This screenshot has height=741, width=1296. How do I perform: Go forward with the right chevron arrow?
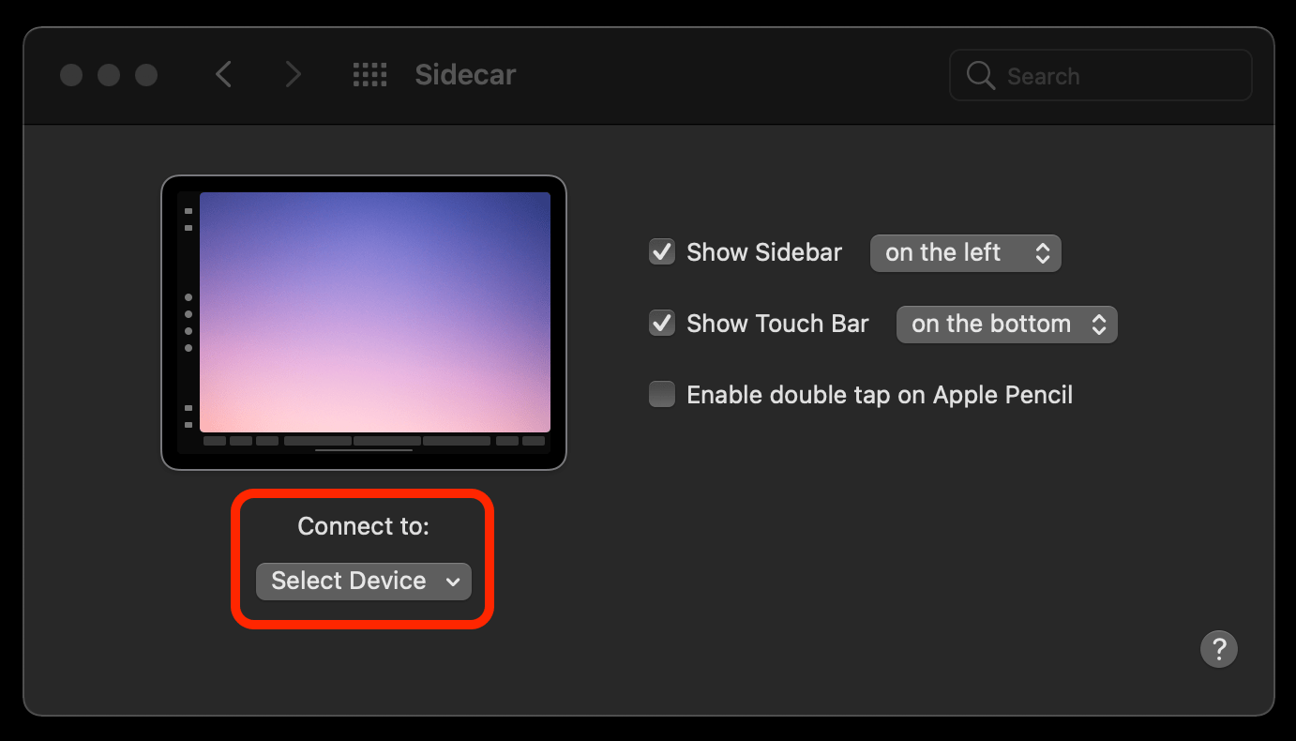coord(294,74)
